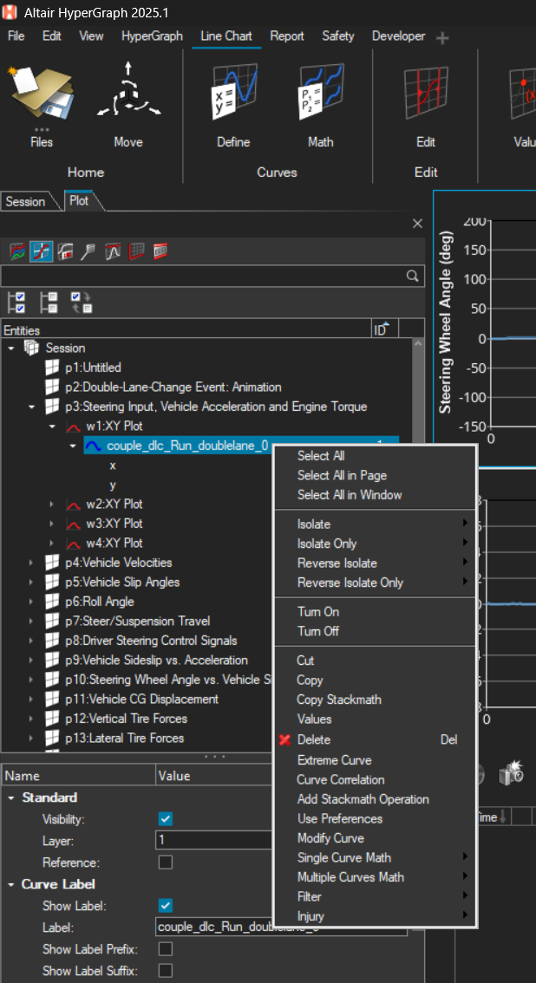Click the ID column header
Viewport: 536px width, 983px height.
(385, 329)
